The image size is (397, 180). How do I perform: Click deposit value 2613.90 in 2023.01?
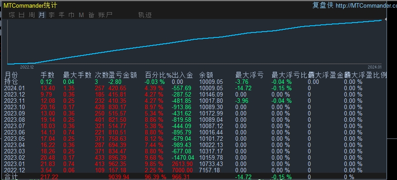click(x=182, y=164)
